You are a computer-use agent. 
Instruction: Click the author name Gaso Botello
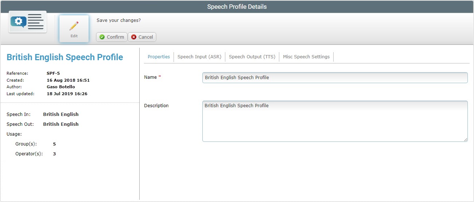tap(61, 87)
